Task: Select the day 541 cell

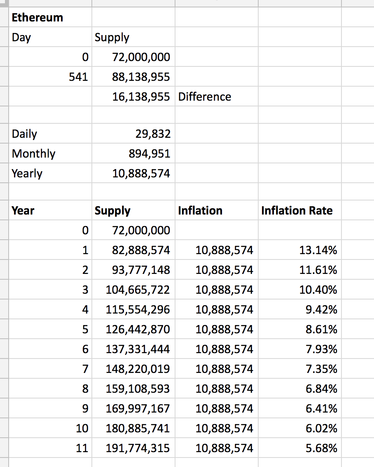Action: click(x=50, y=77)
